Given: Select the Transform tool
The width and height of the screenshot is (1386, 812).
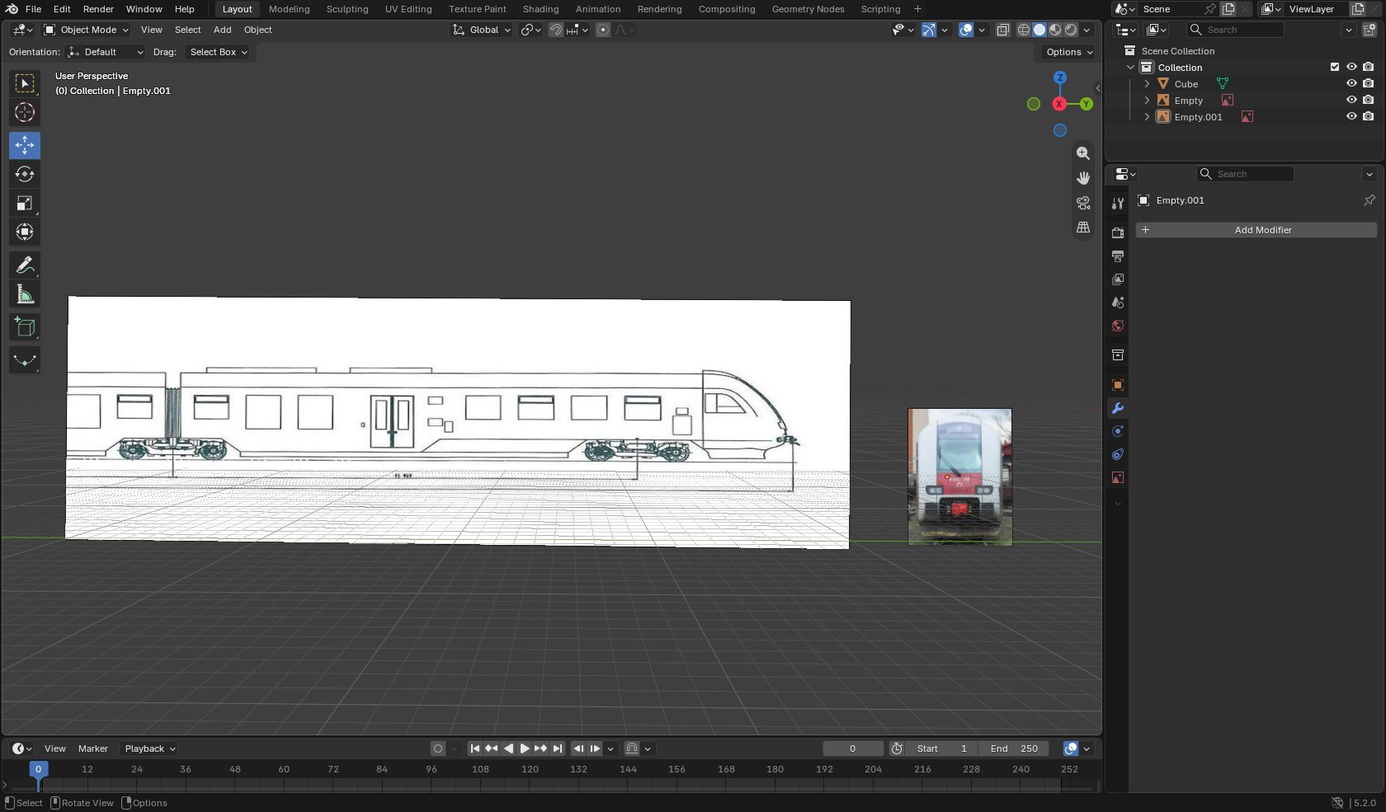Looking at the screenshot, I should (25, 232).
